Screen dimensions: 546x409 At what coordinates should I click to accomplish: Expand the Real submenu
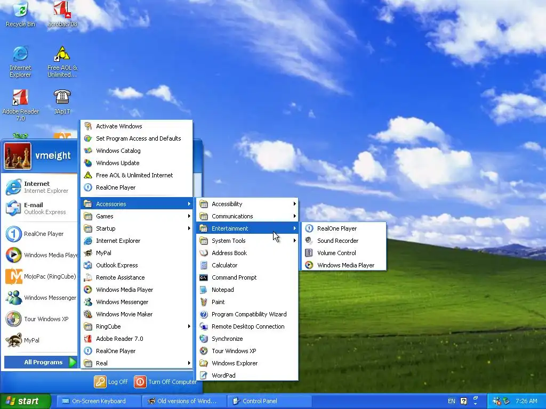(136, 363)
